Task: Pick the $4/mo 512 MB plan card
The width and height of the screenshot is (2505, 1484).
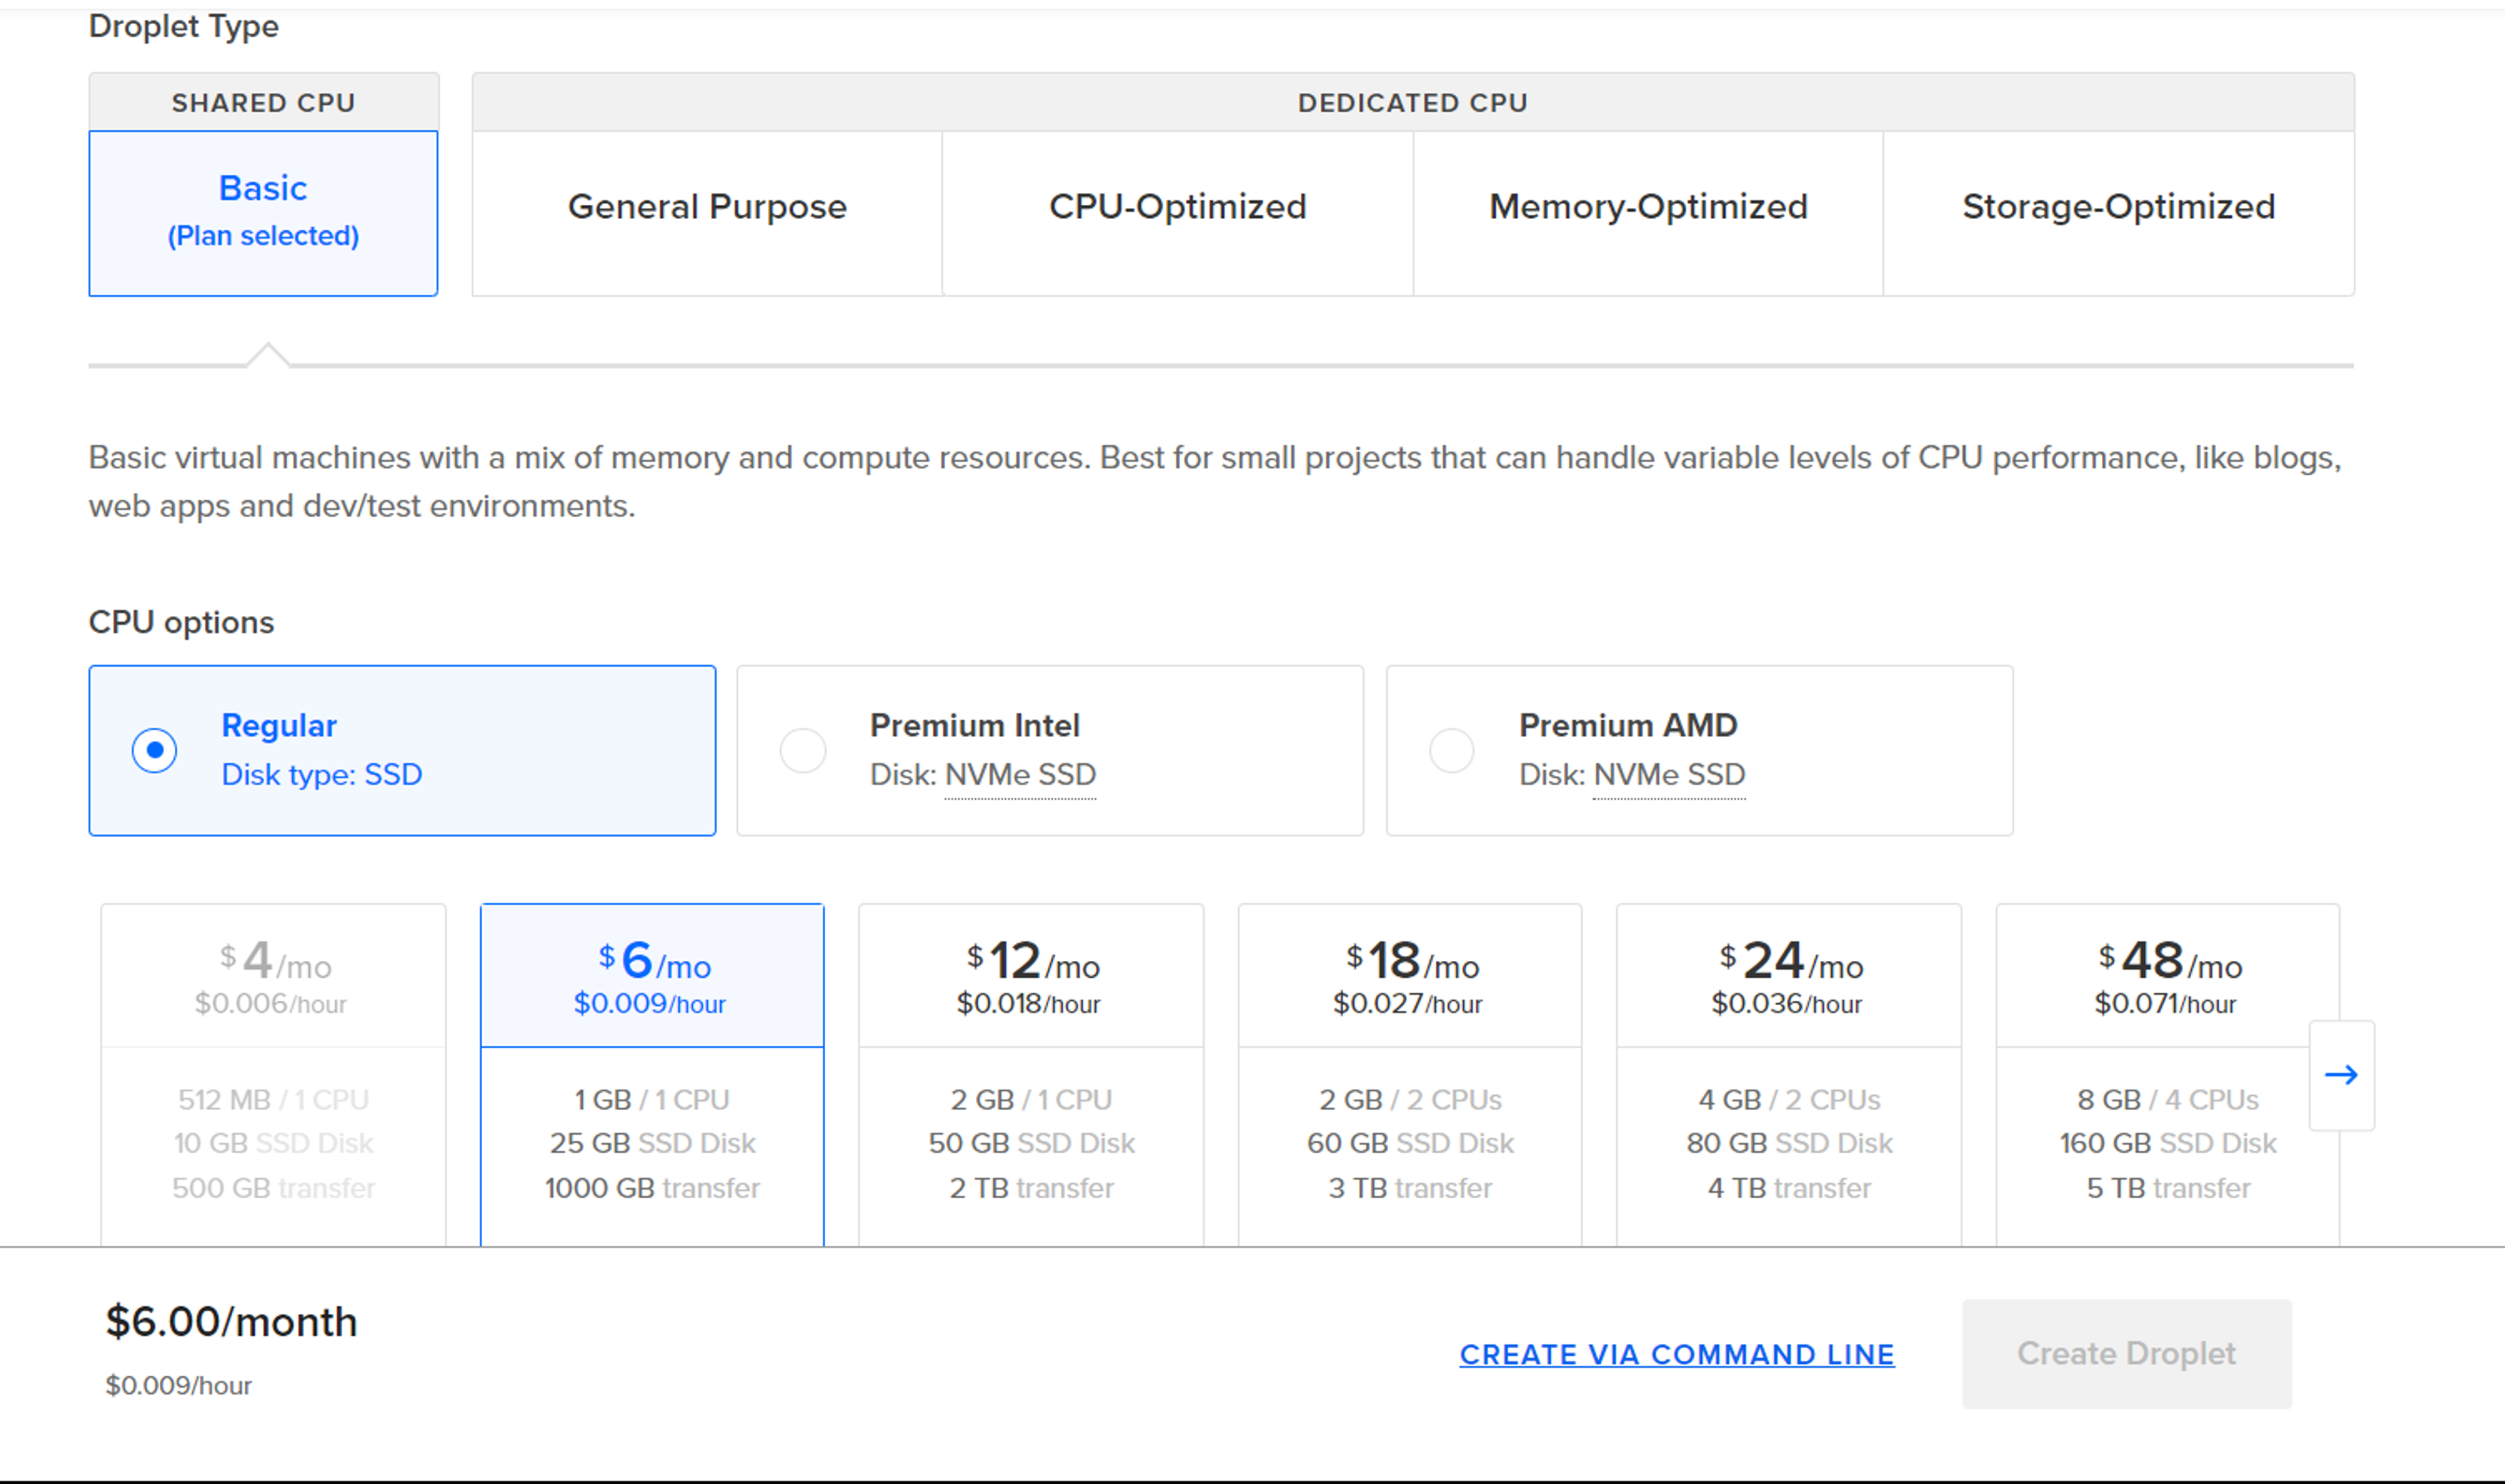Action: pyautogui.click(x=273, y=1075)
